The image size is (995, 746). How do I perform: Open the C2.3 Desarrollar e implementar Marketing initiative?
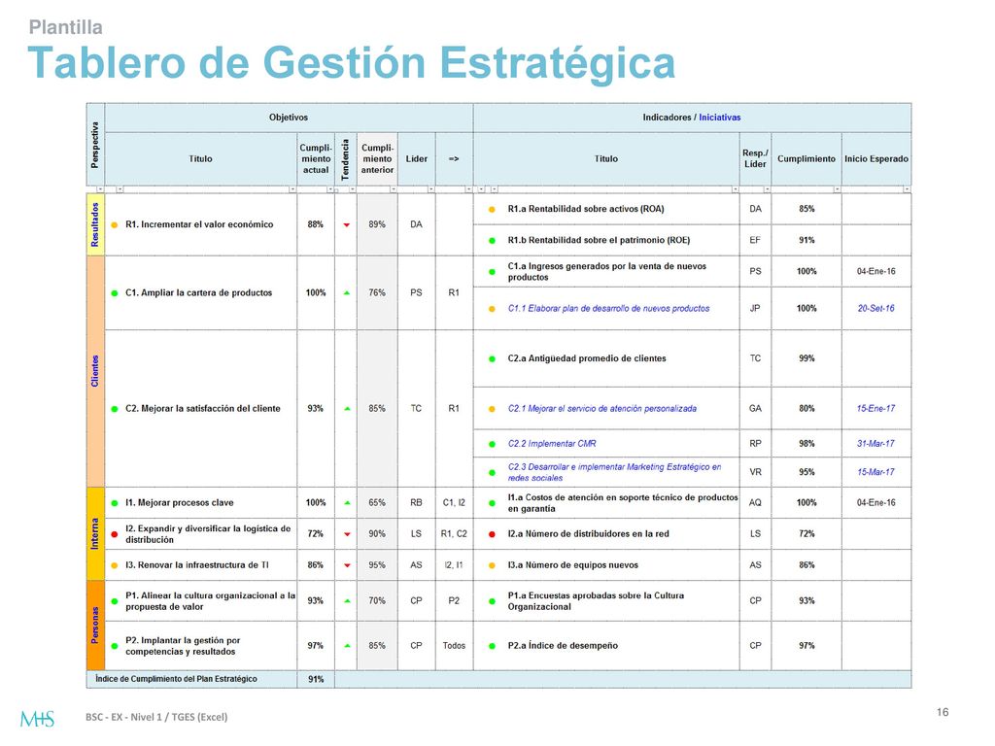614,473
